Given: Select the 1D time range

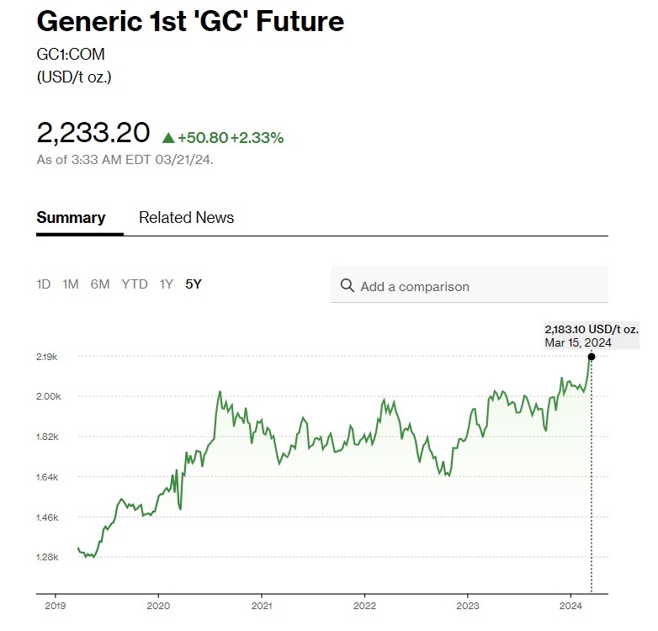Looking at the screenshot, I should pos(44,284).
